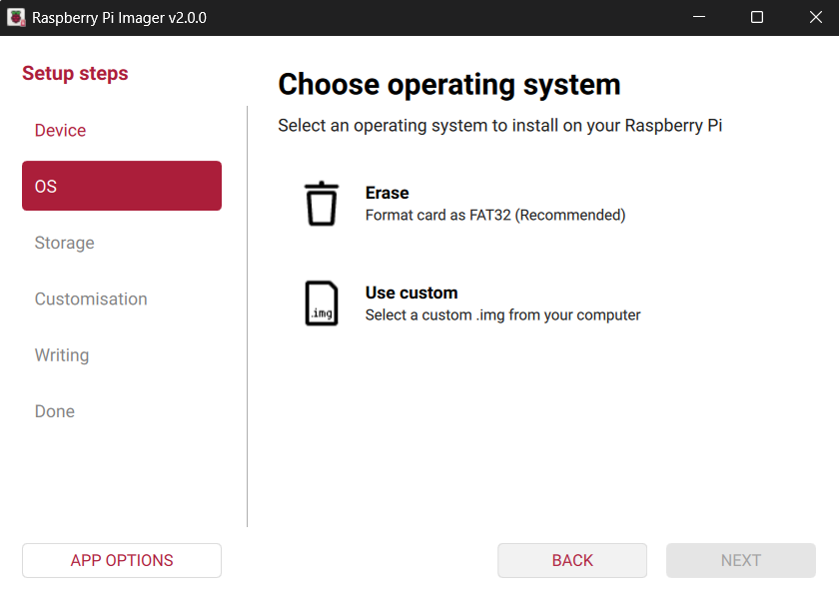
Task: Go to the Device setup step
Action: pyautogui.click(x=60, y=131)
